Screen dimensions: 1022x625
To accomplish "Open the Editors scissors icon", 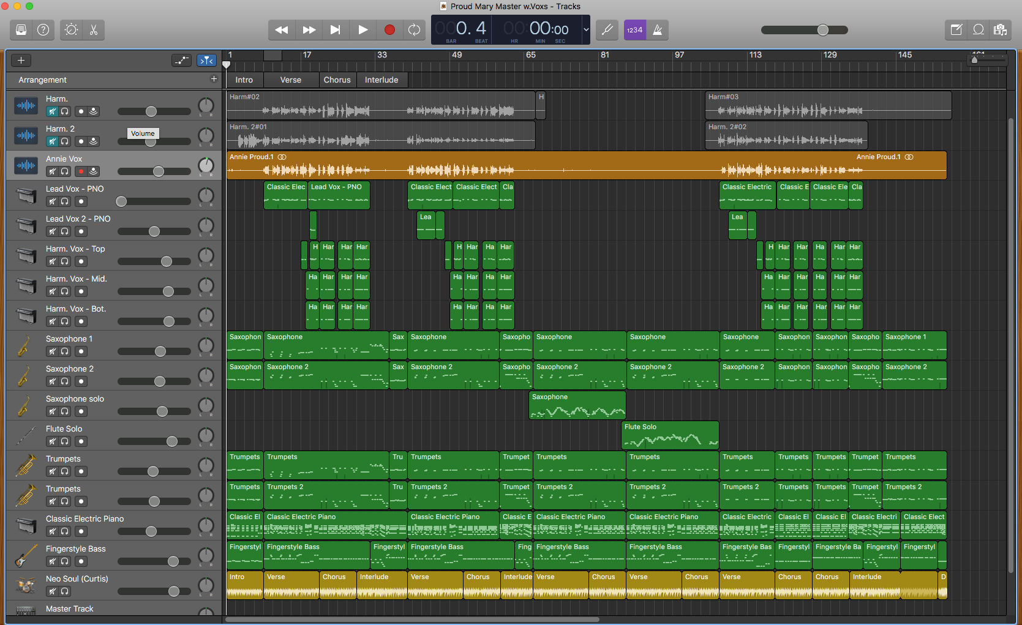I will point(94,29).
